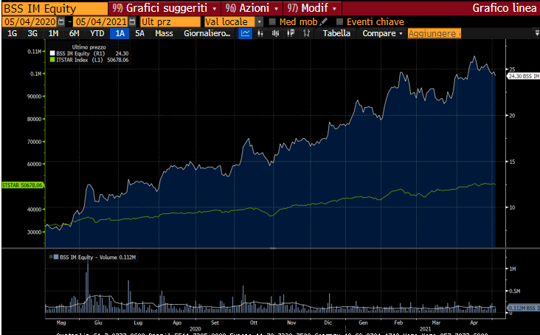Image resolution: width=540 pixels, height=335 pixels.
Task: Click the start date field 05/04/2020
Action: (30, 21)
